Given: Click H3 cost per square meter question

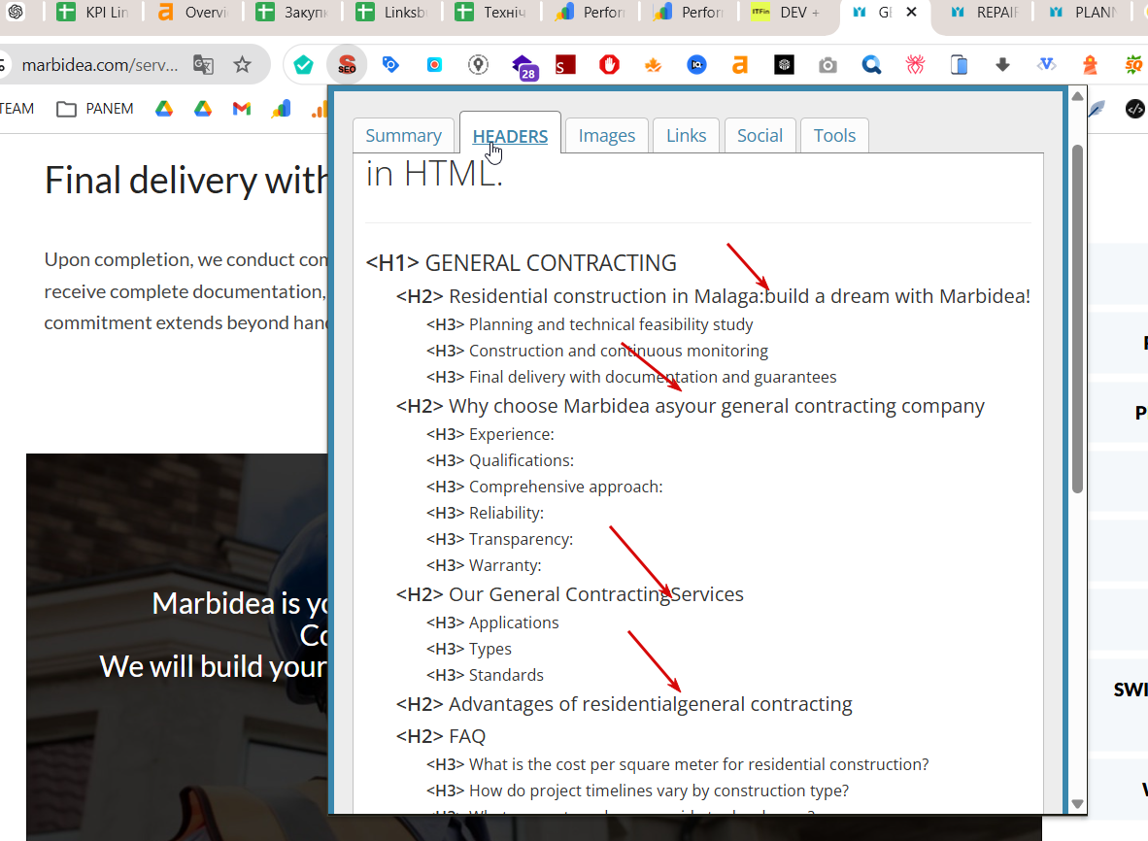Looking at the screenshot, I should click(x=677, y=765).
